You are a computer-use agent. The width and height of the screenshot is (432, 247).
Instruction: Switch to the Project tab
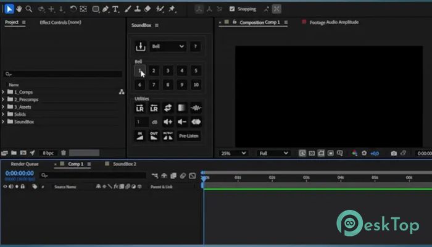(x=12, y=22)
